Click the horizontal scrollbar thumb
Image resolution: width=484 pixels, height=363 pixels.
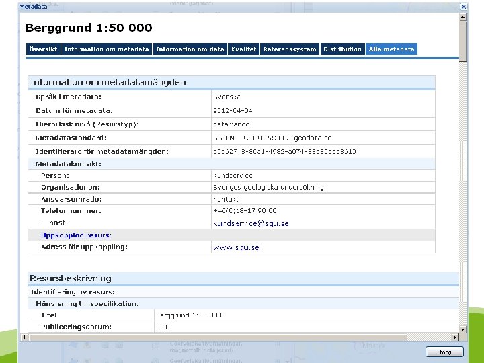218,337
